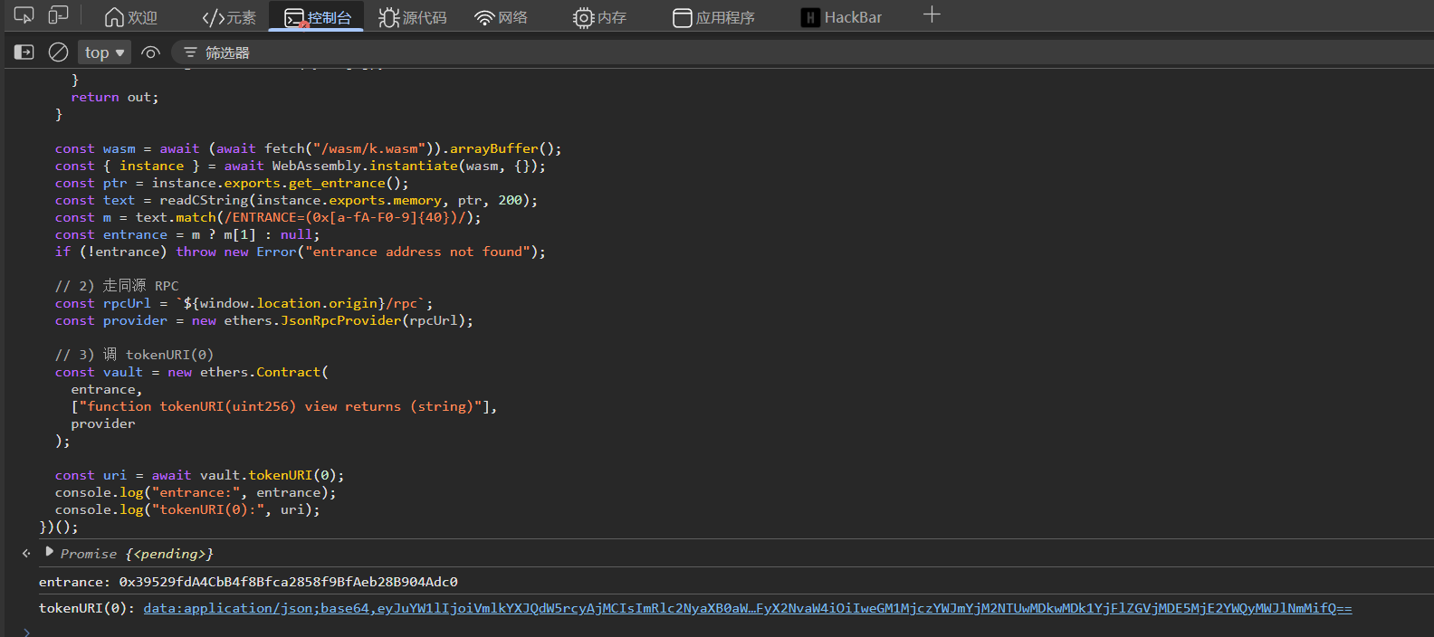Open the HackBar tab
Screen dimensions: 1434x637
(842, 17)
